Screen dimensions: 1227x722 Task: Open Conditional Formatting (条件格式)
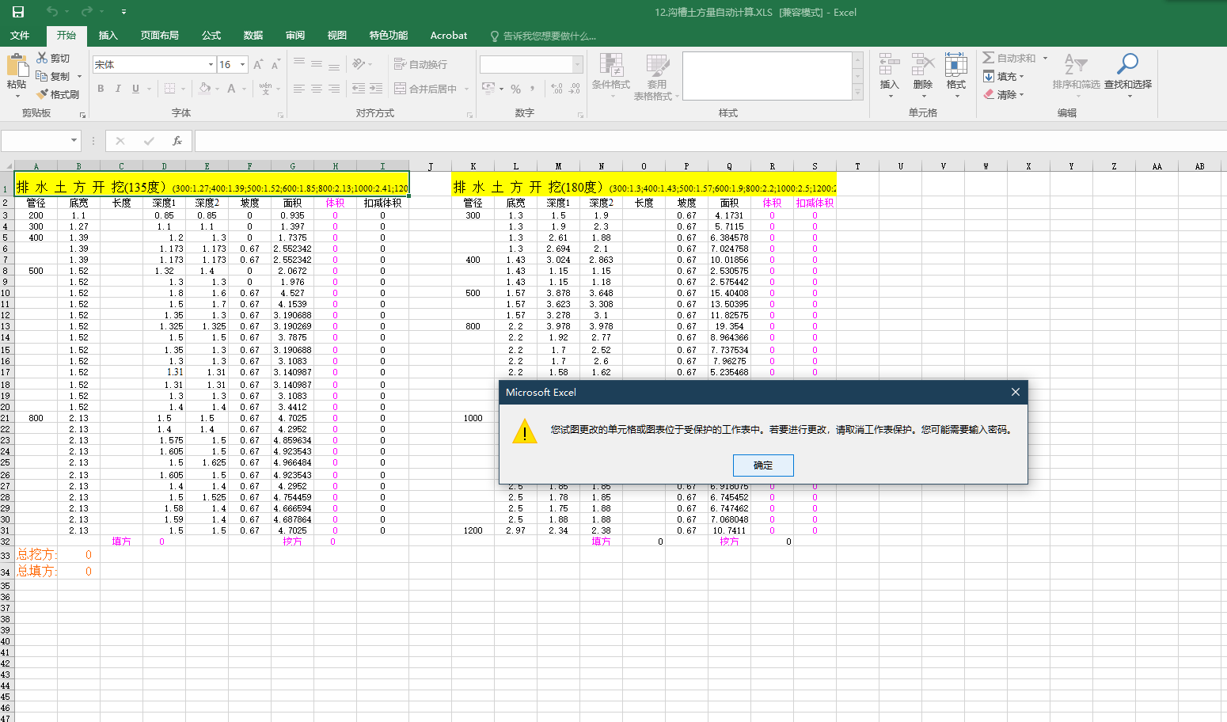tap(611, 74)
